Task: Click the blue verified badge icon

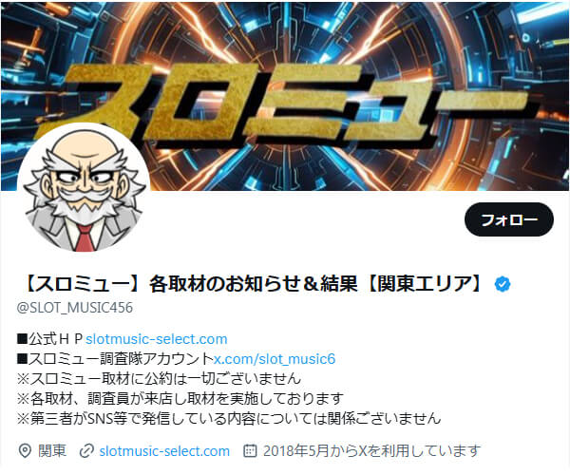Action: [503, 284]
